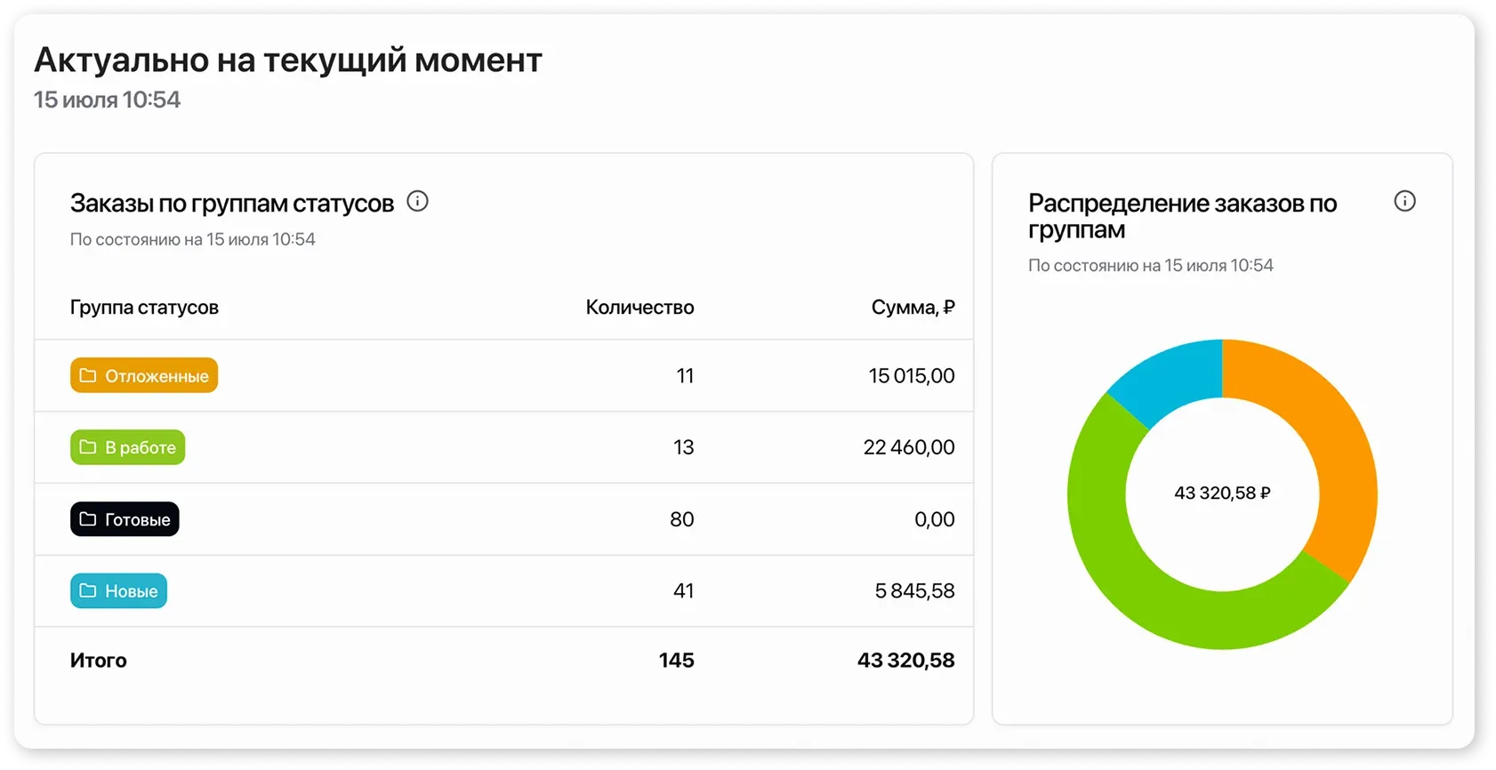Click the folder icon in Отложенные badge
Viewport: 1496px width, 770px height.
87,374
